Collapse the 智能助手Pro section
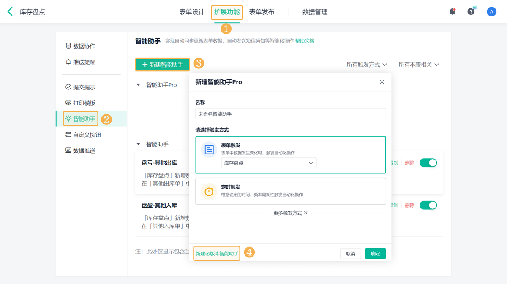This screenshot has width=507, height=284. [139, 85]
